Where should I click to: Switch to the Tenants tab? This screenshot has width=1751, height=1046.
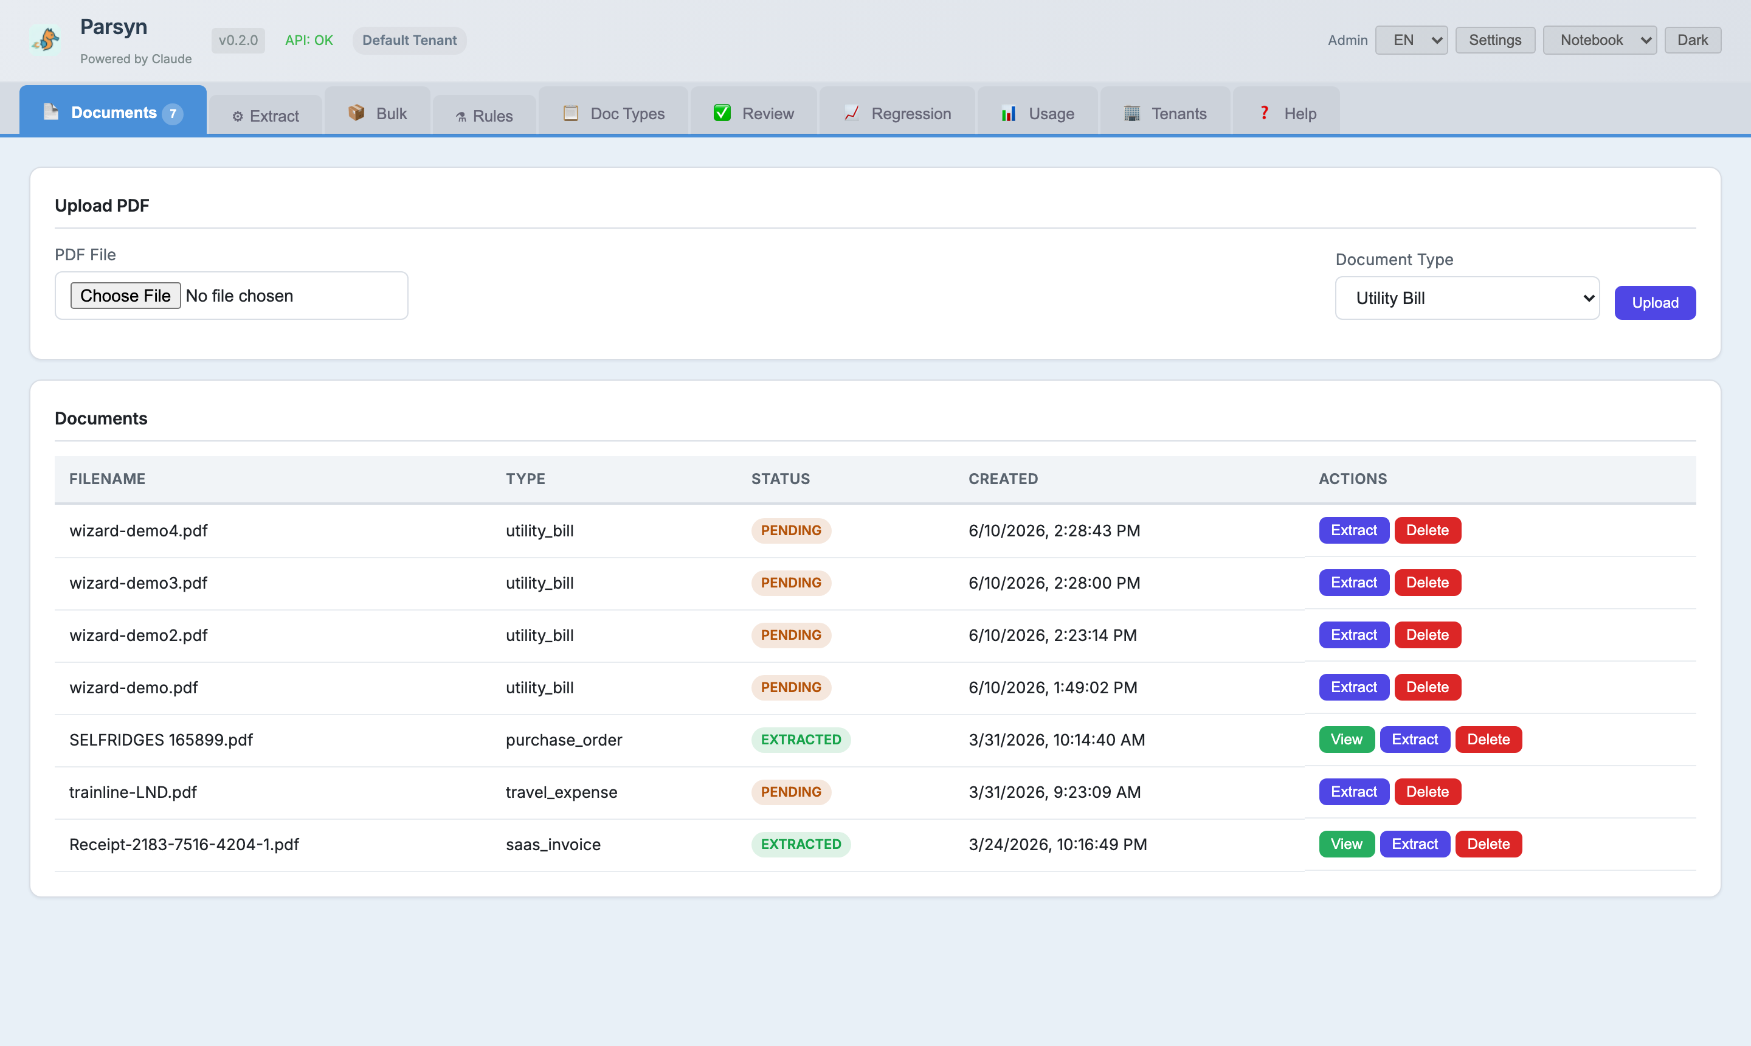click(1166, 111)
